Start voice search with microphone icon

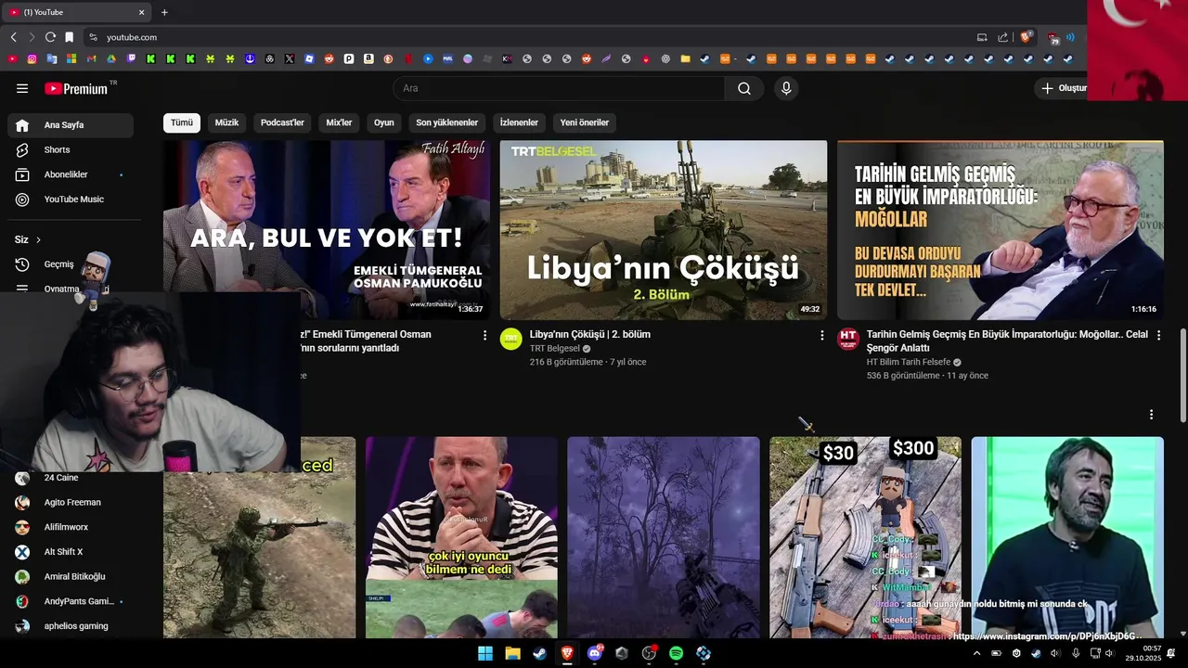click(x=786, y=88)
